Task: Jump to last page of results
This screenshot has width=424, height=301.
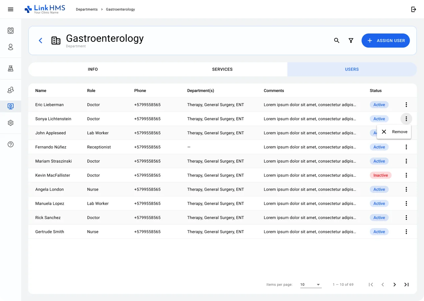Action: pos(406,284)
